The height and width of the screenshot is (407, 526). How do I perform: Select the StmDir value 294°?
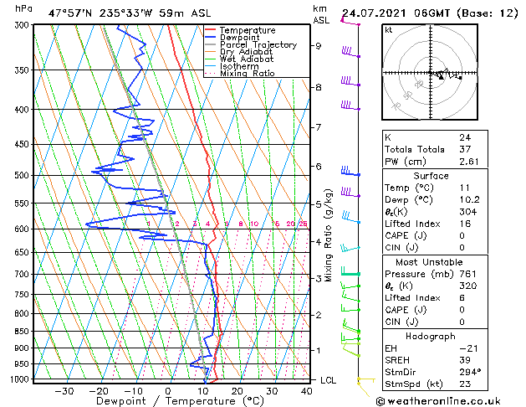[x=470, y=372]
